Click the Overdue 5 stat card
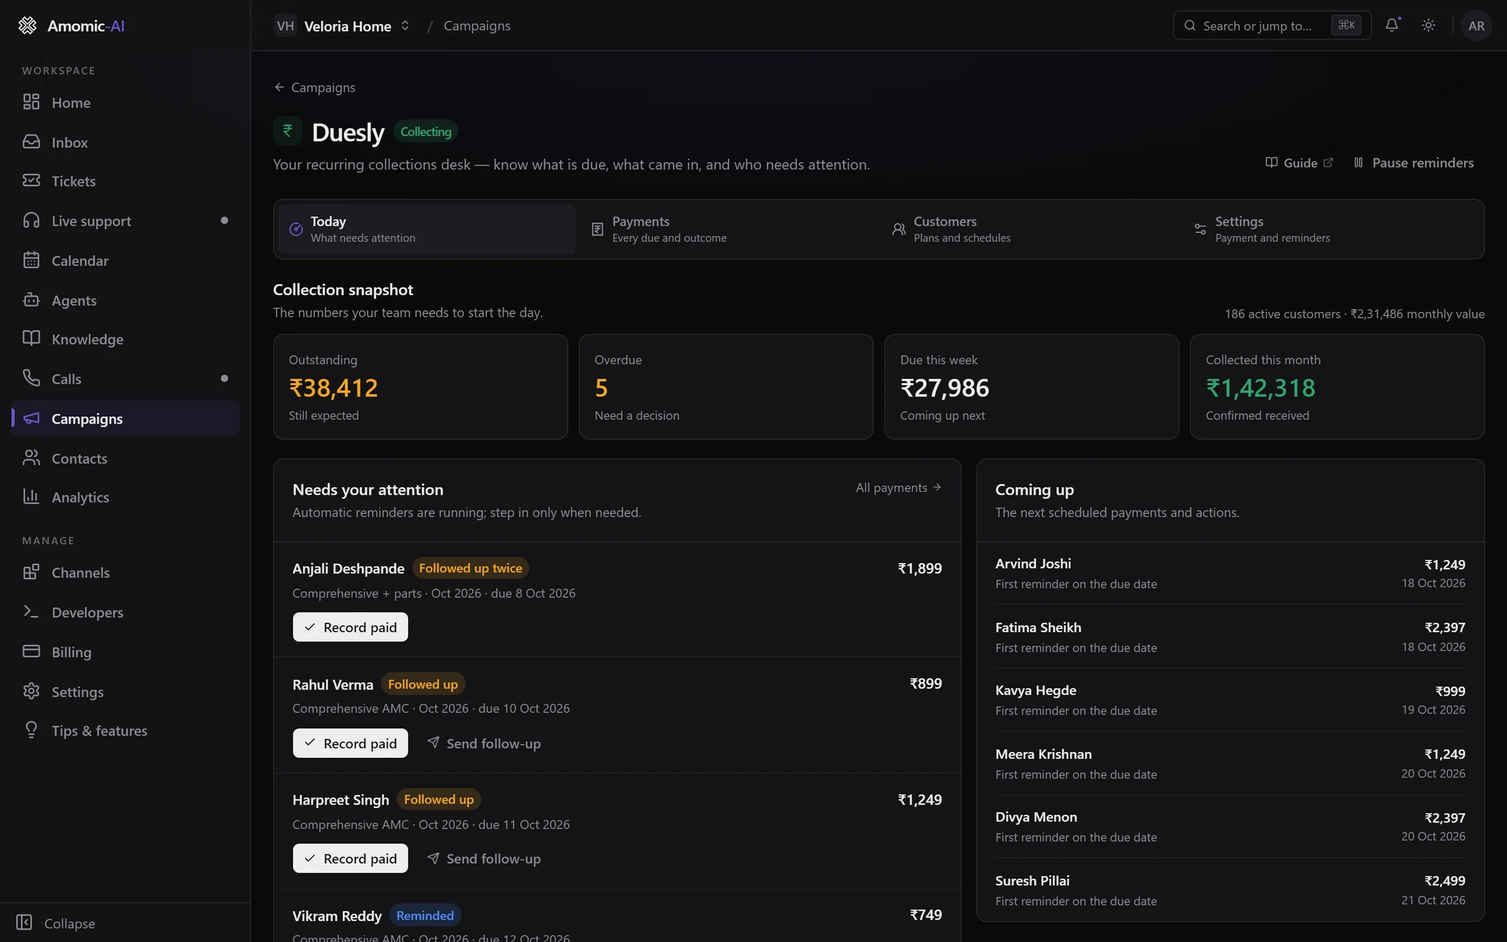The height and width of the screenshot is (942, 1507). (x=726, y=387)
